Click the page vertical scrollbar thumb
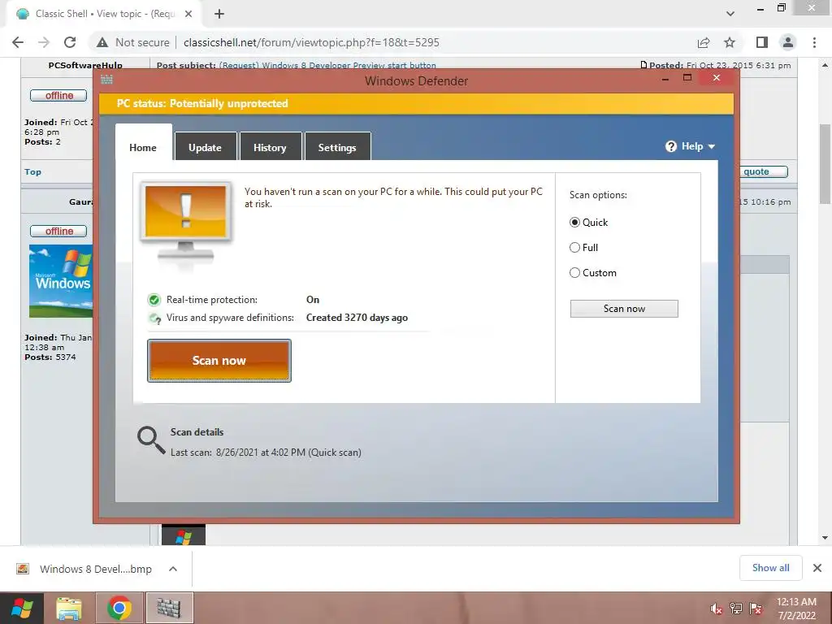Image resolution: width=832 pixels, height=624 pixels. [825, 163]
